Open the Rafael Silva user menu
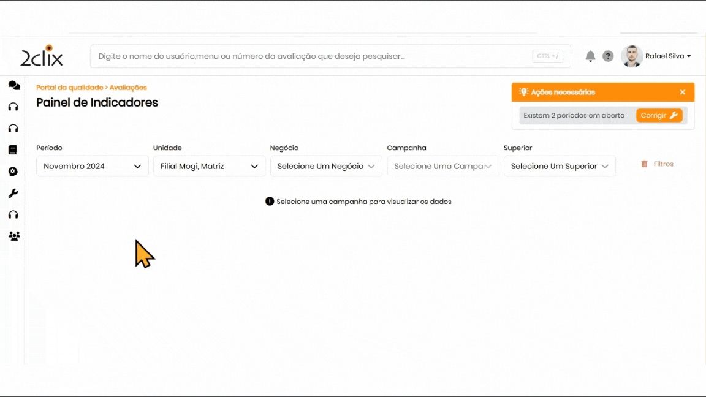 tap(668, 56)
